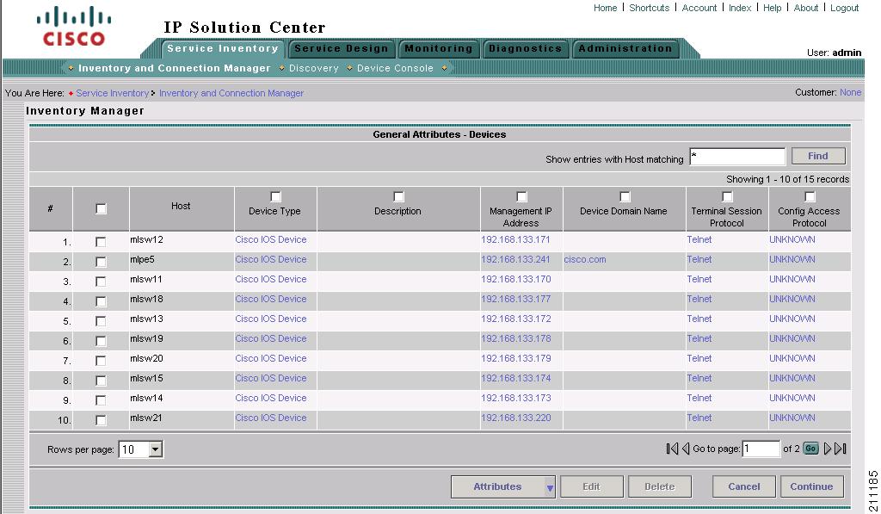Check the Terminal Session Protocol column checkbox

coord(727,196)
